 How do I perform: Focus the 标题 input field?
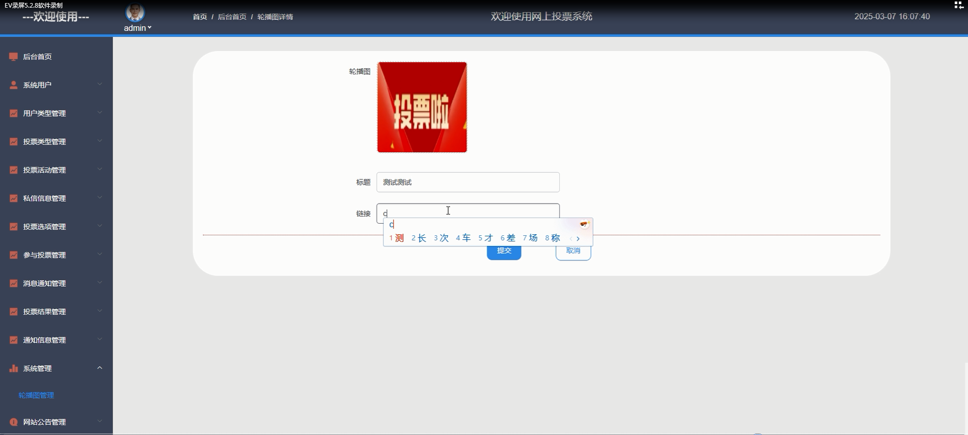tap(468, 182)
